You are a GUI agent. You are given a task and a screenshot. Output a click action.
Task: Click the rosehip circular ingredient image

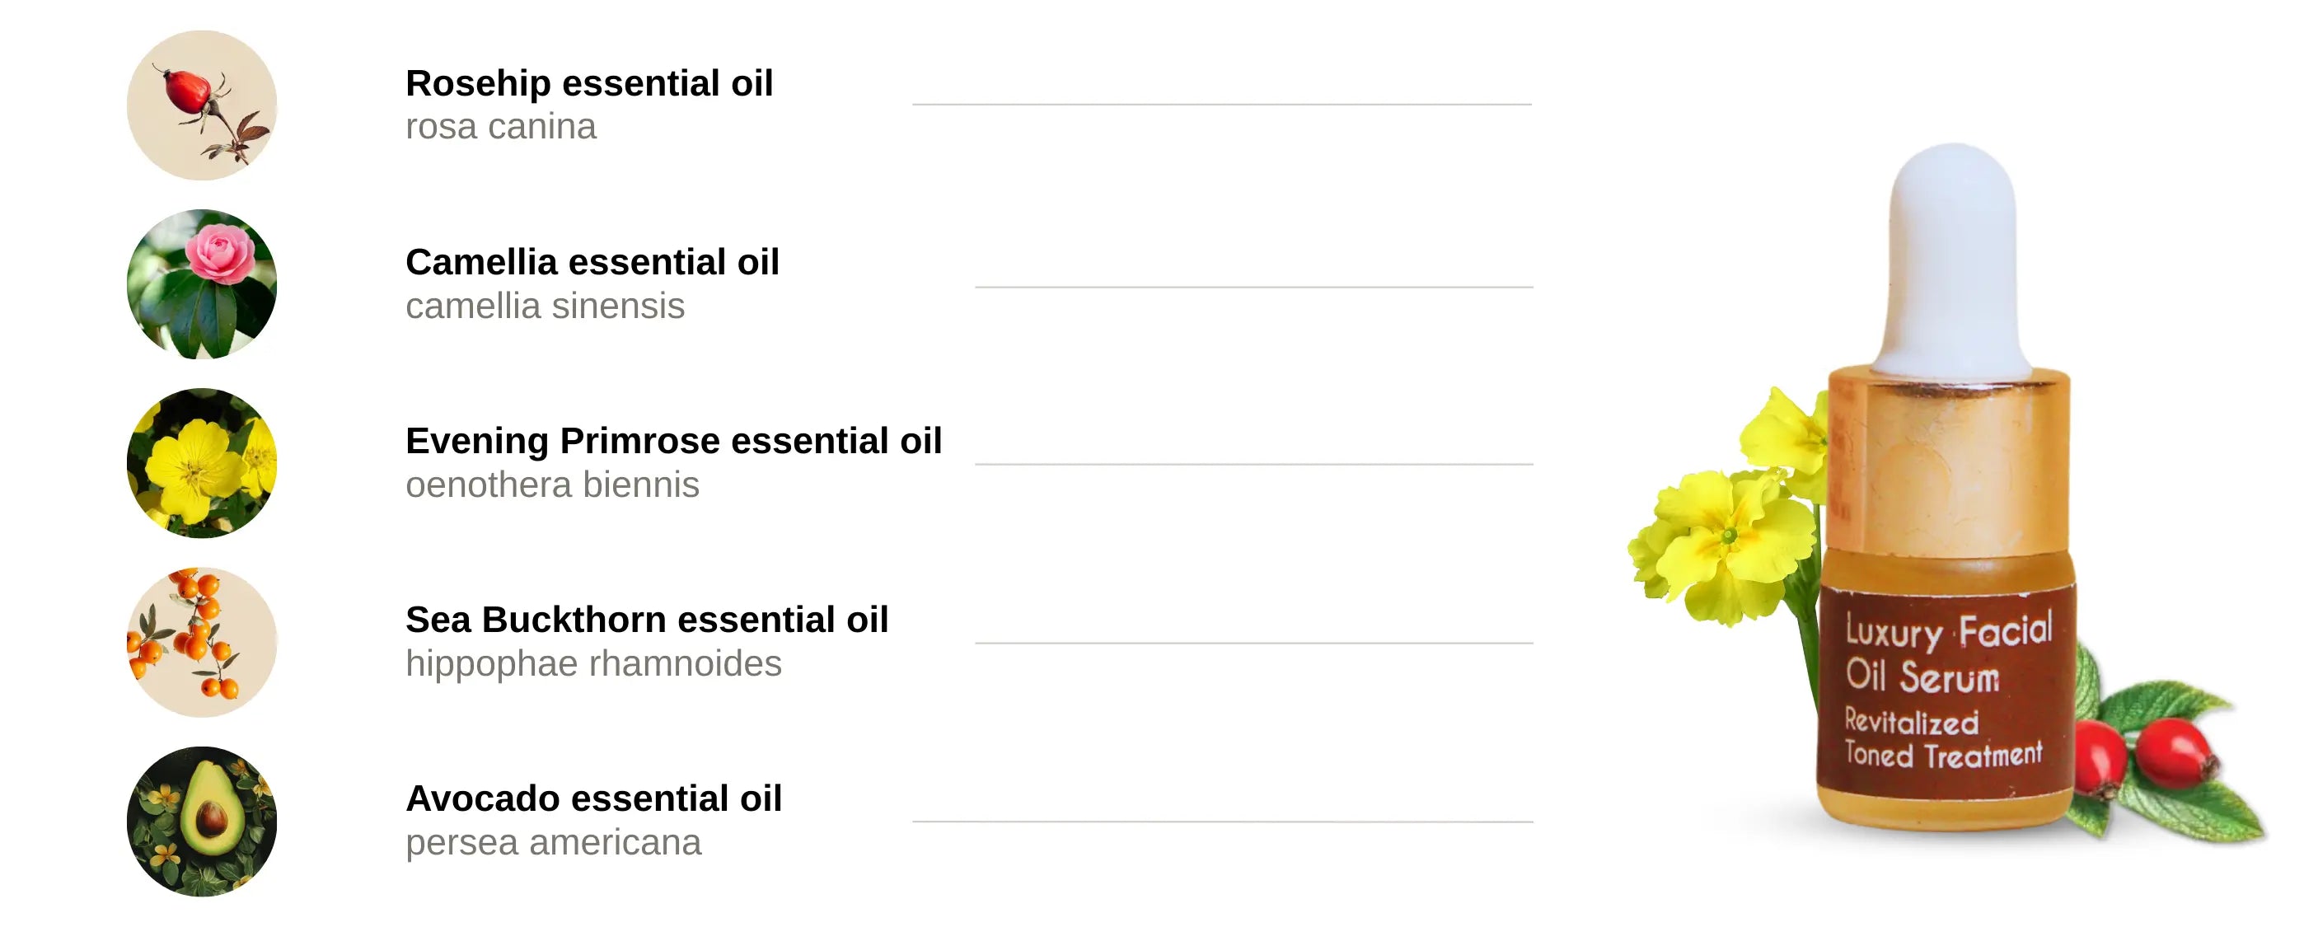[202, 105]
